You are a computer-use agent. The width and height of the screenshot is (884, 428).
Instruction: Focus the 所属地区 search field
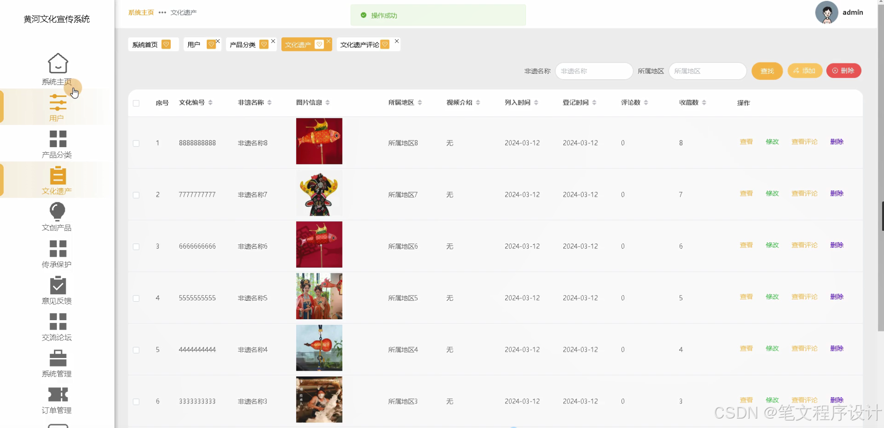point(707,71)
